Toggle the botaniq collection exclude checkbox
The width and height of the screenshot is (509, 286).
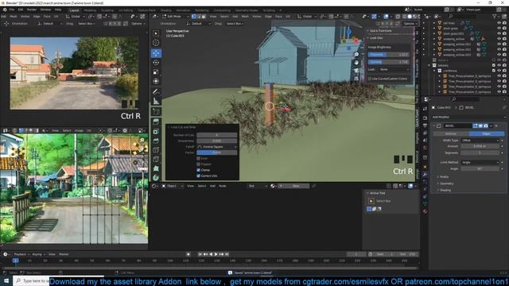[493, 65]
